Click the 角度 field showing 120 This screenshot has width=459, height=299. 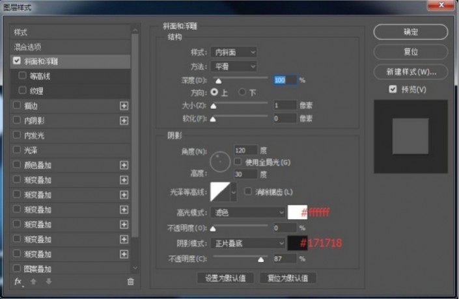(x=246, y=150)
